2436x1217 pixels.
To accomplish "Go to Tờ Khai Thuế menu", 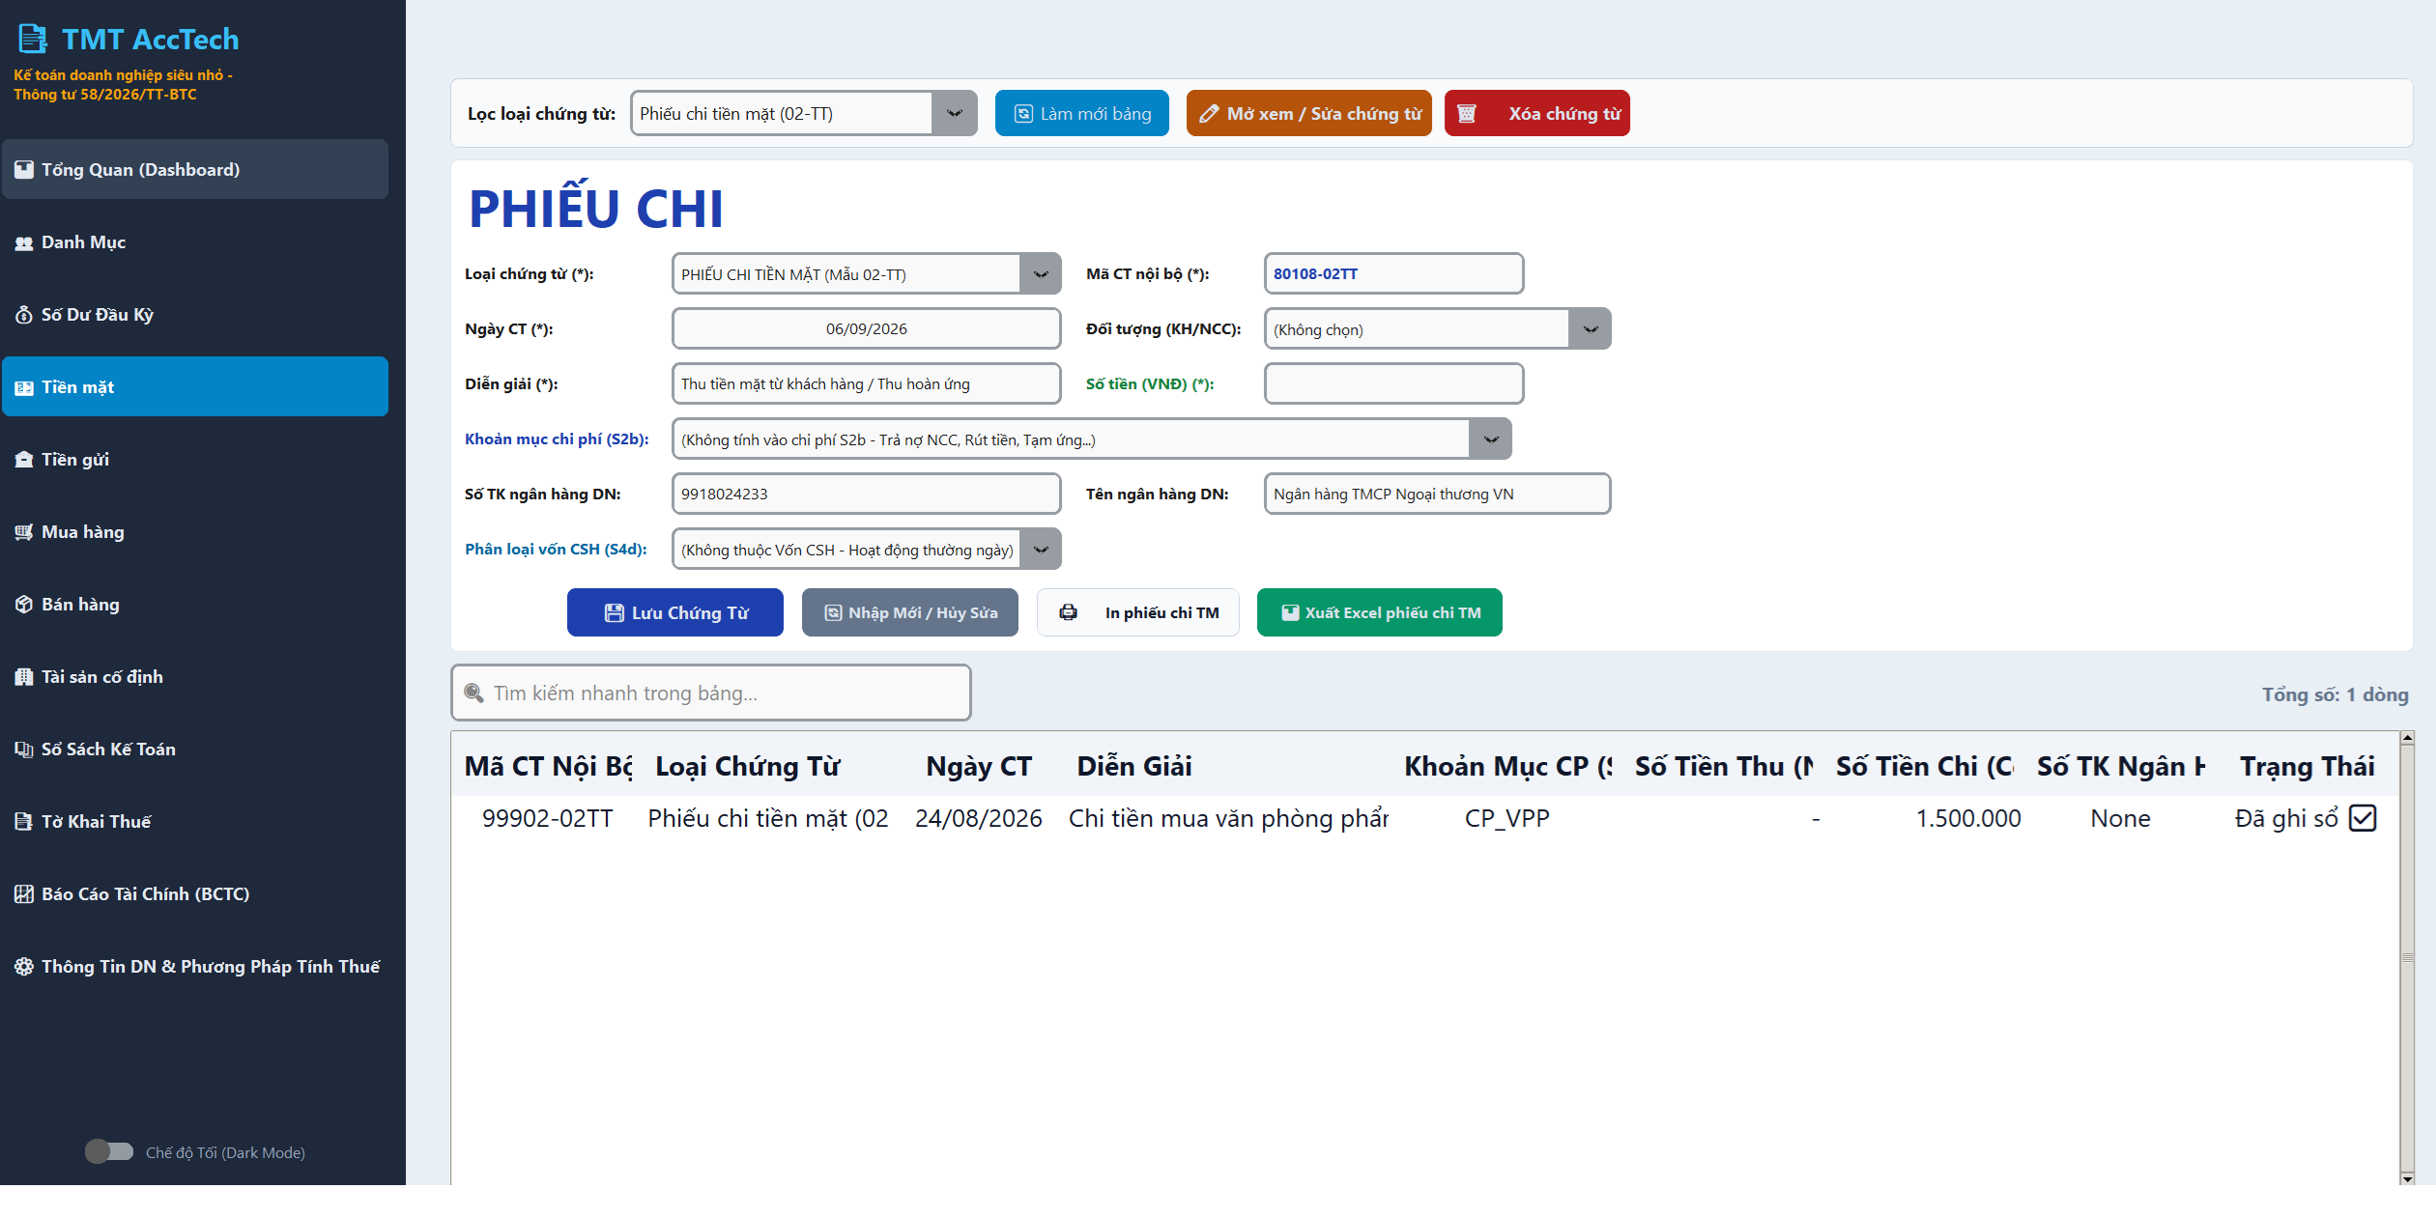I will click(195, 822).
